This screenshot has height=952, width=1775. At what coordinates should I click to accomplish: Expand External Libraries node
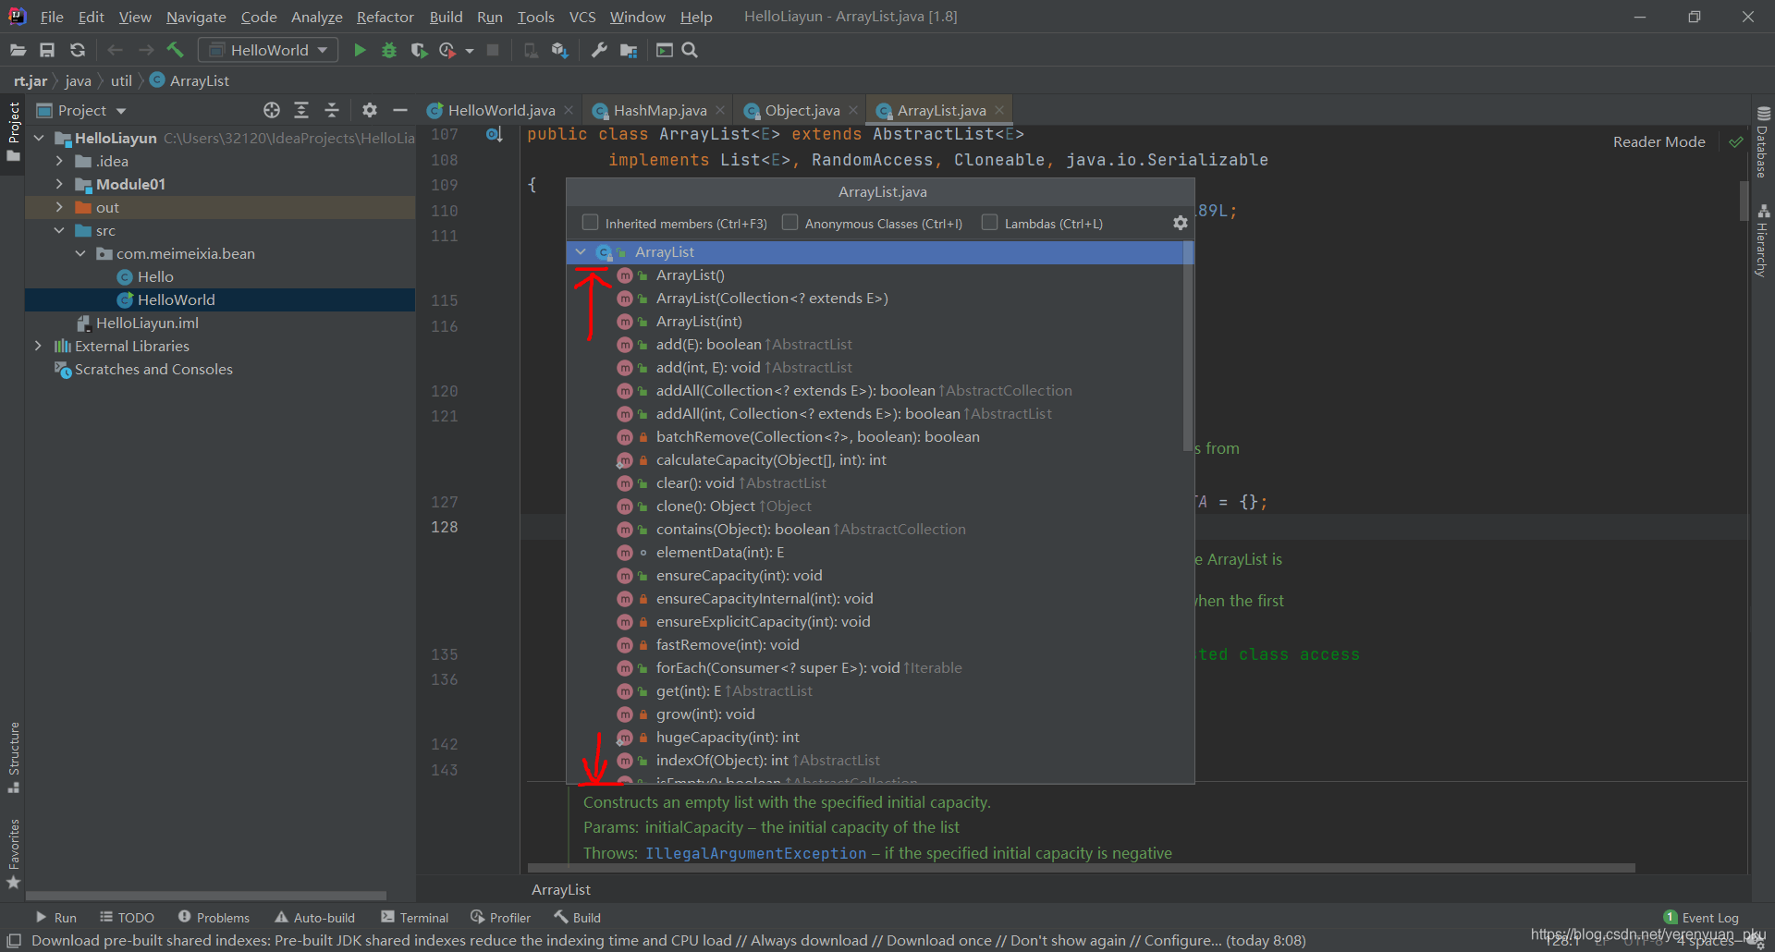pos(39,346)
